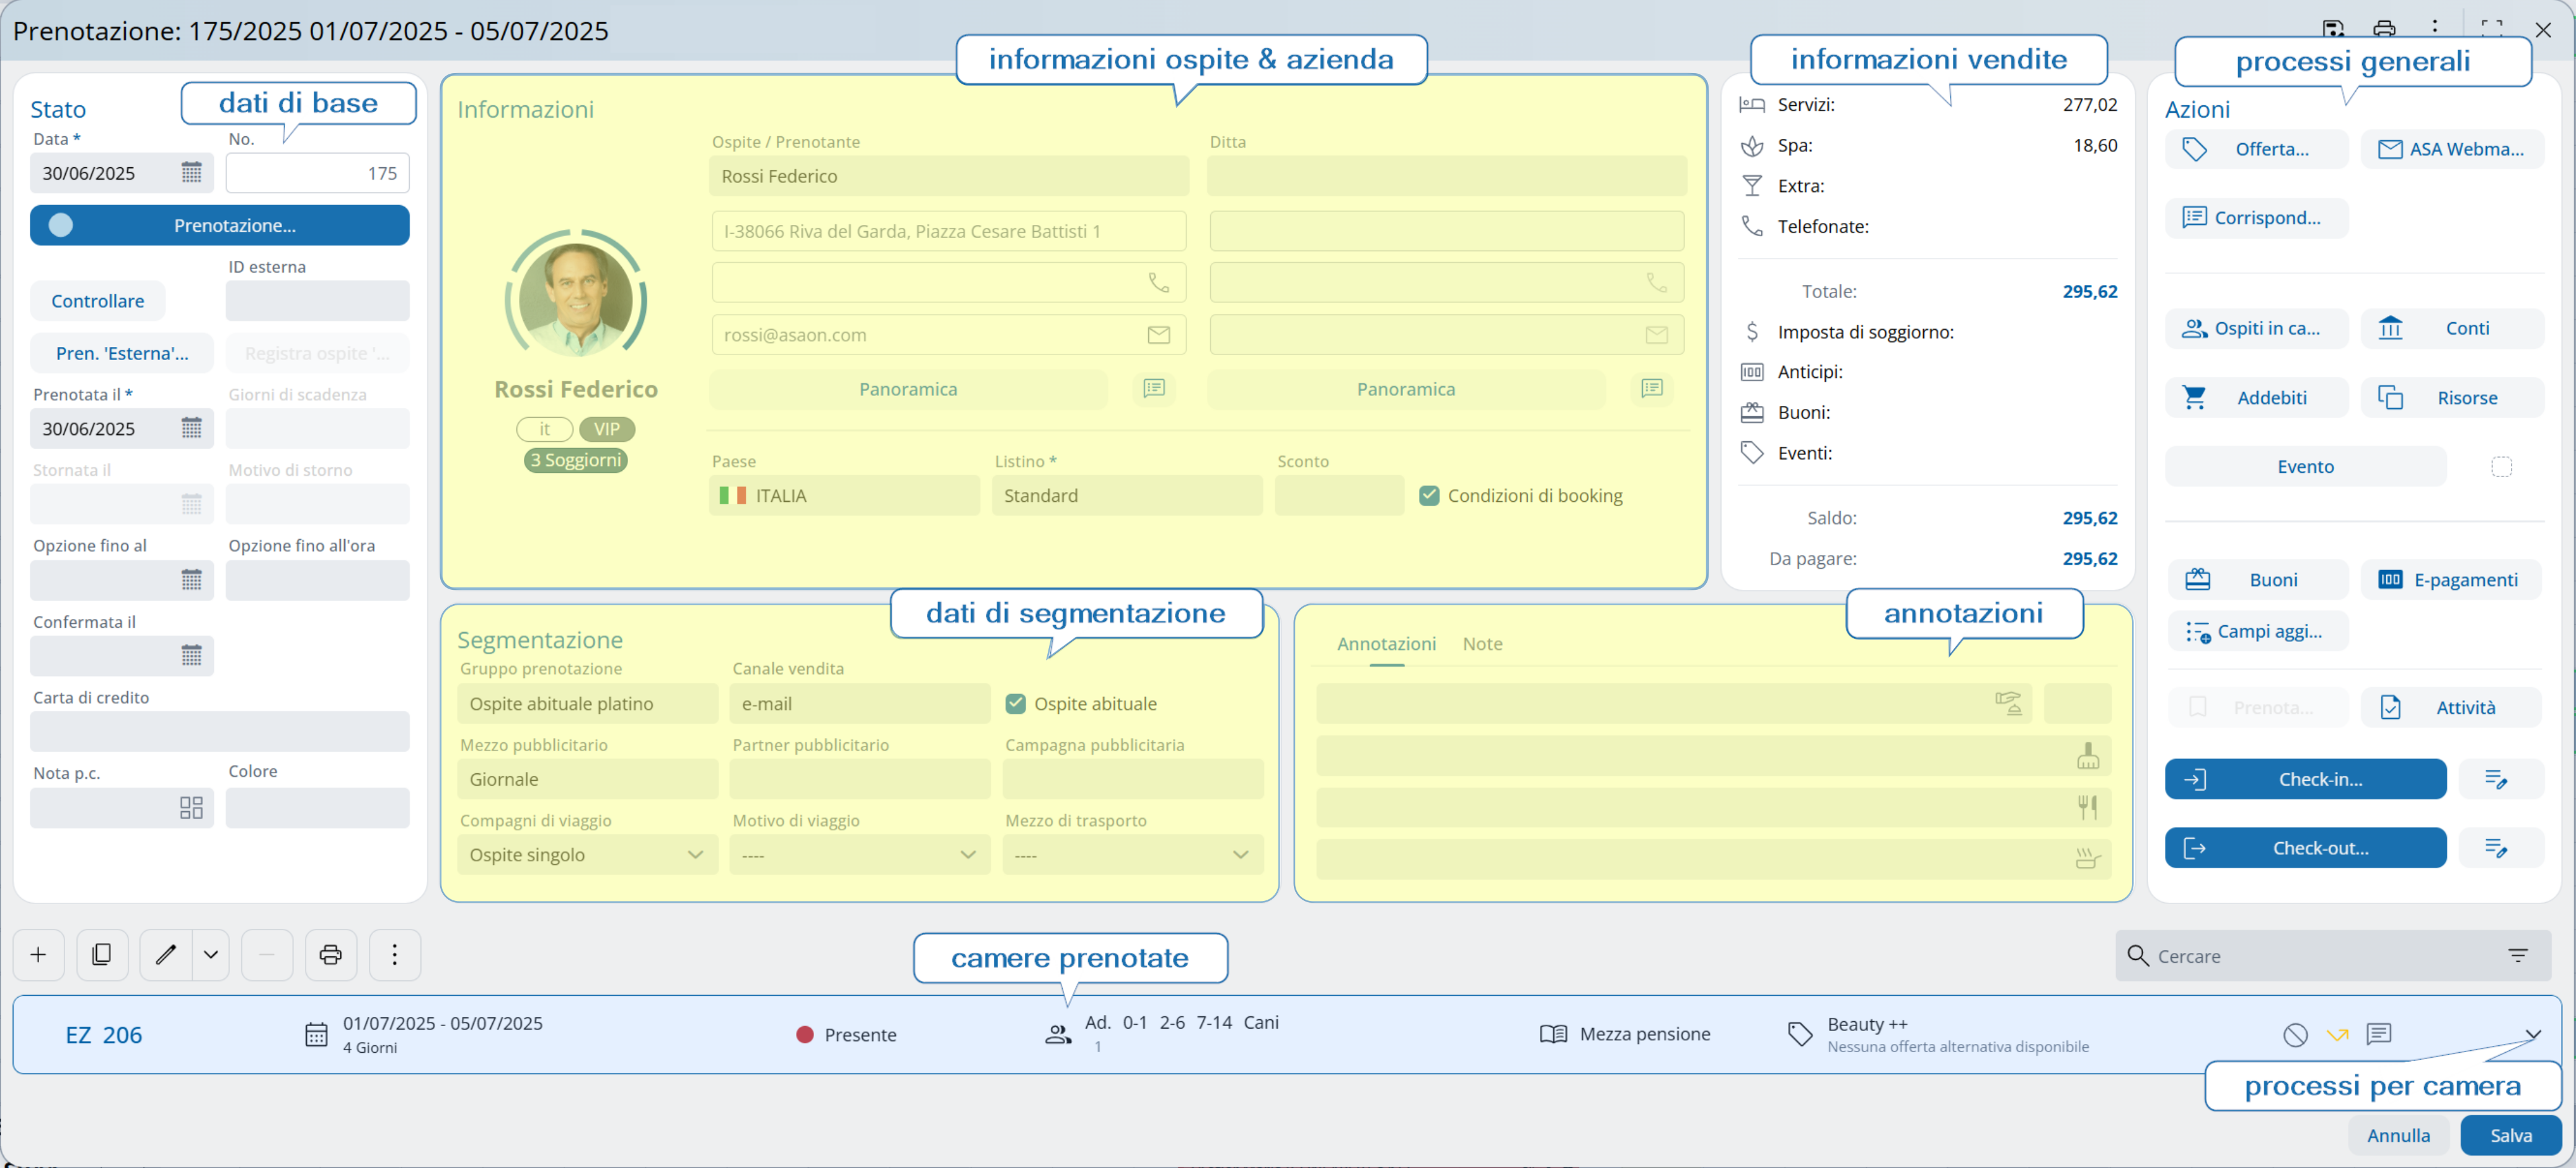Open the three-dot more options menu
This screenshot has height=1168, width=2576.
click(x=394, y=954)
